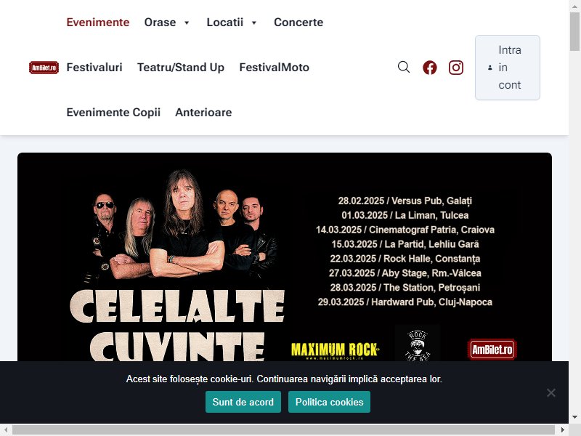Screen dimensions: 581x436
Task: Click the horizontal scrollbar right arrow
Action: click(562, 429)
